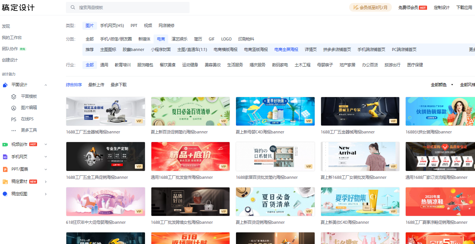Open the 定制设计 link

pos(442,7)
